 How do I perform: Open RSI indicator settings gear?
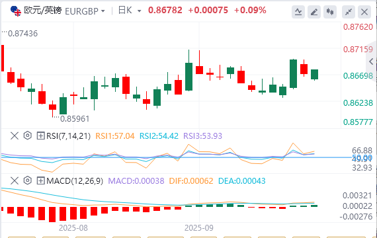[x=28, y=136]
